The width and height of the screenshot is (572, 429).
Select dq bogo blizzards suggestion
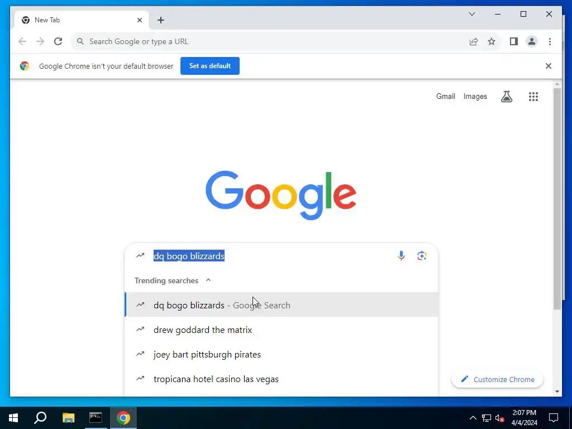click(282, 305)
